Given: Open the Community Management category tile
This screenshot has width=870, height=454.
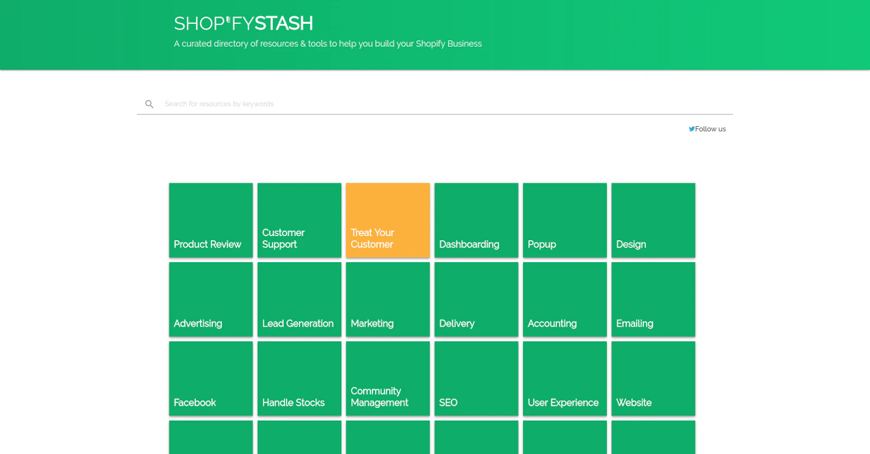Looking at the screenshot, I should click(x=388, y=378).
